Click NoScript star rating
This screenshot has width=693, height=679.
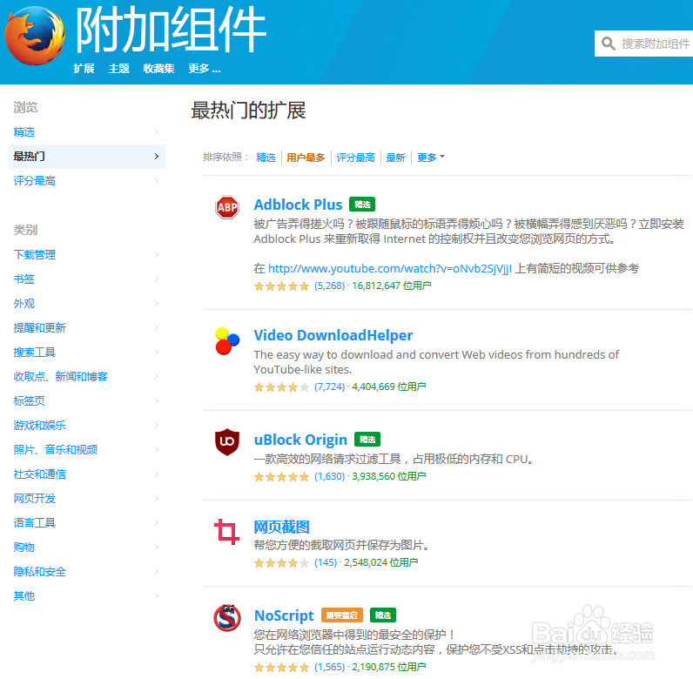tap(281, 667)
